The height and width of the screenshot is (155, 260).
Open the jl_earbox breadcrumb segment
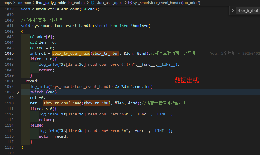(78, 3)
